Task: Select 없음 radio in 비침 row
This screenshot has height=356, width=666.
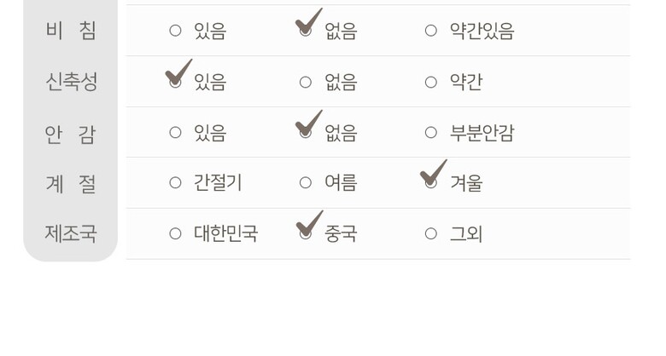Action: 305,32
